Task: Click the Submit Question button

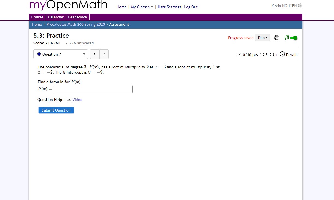Action: 56,110
